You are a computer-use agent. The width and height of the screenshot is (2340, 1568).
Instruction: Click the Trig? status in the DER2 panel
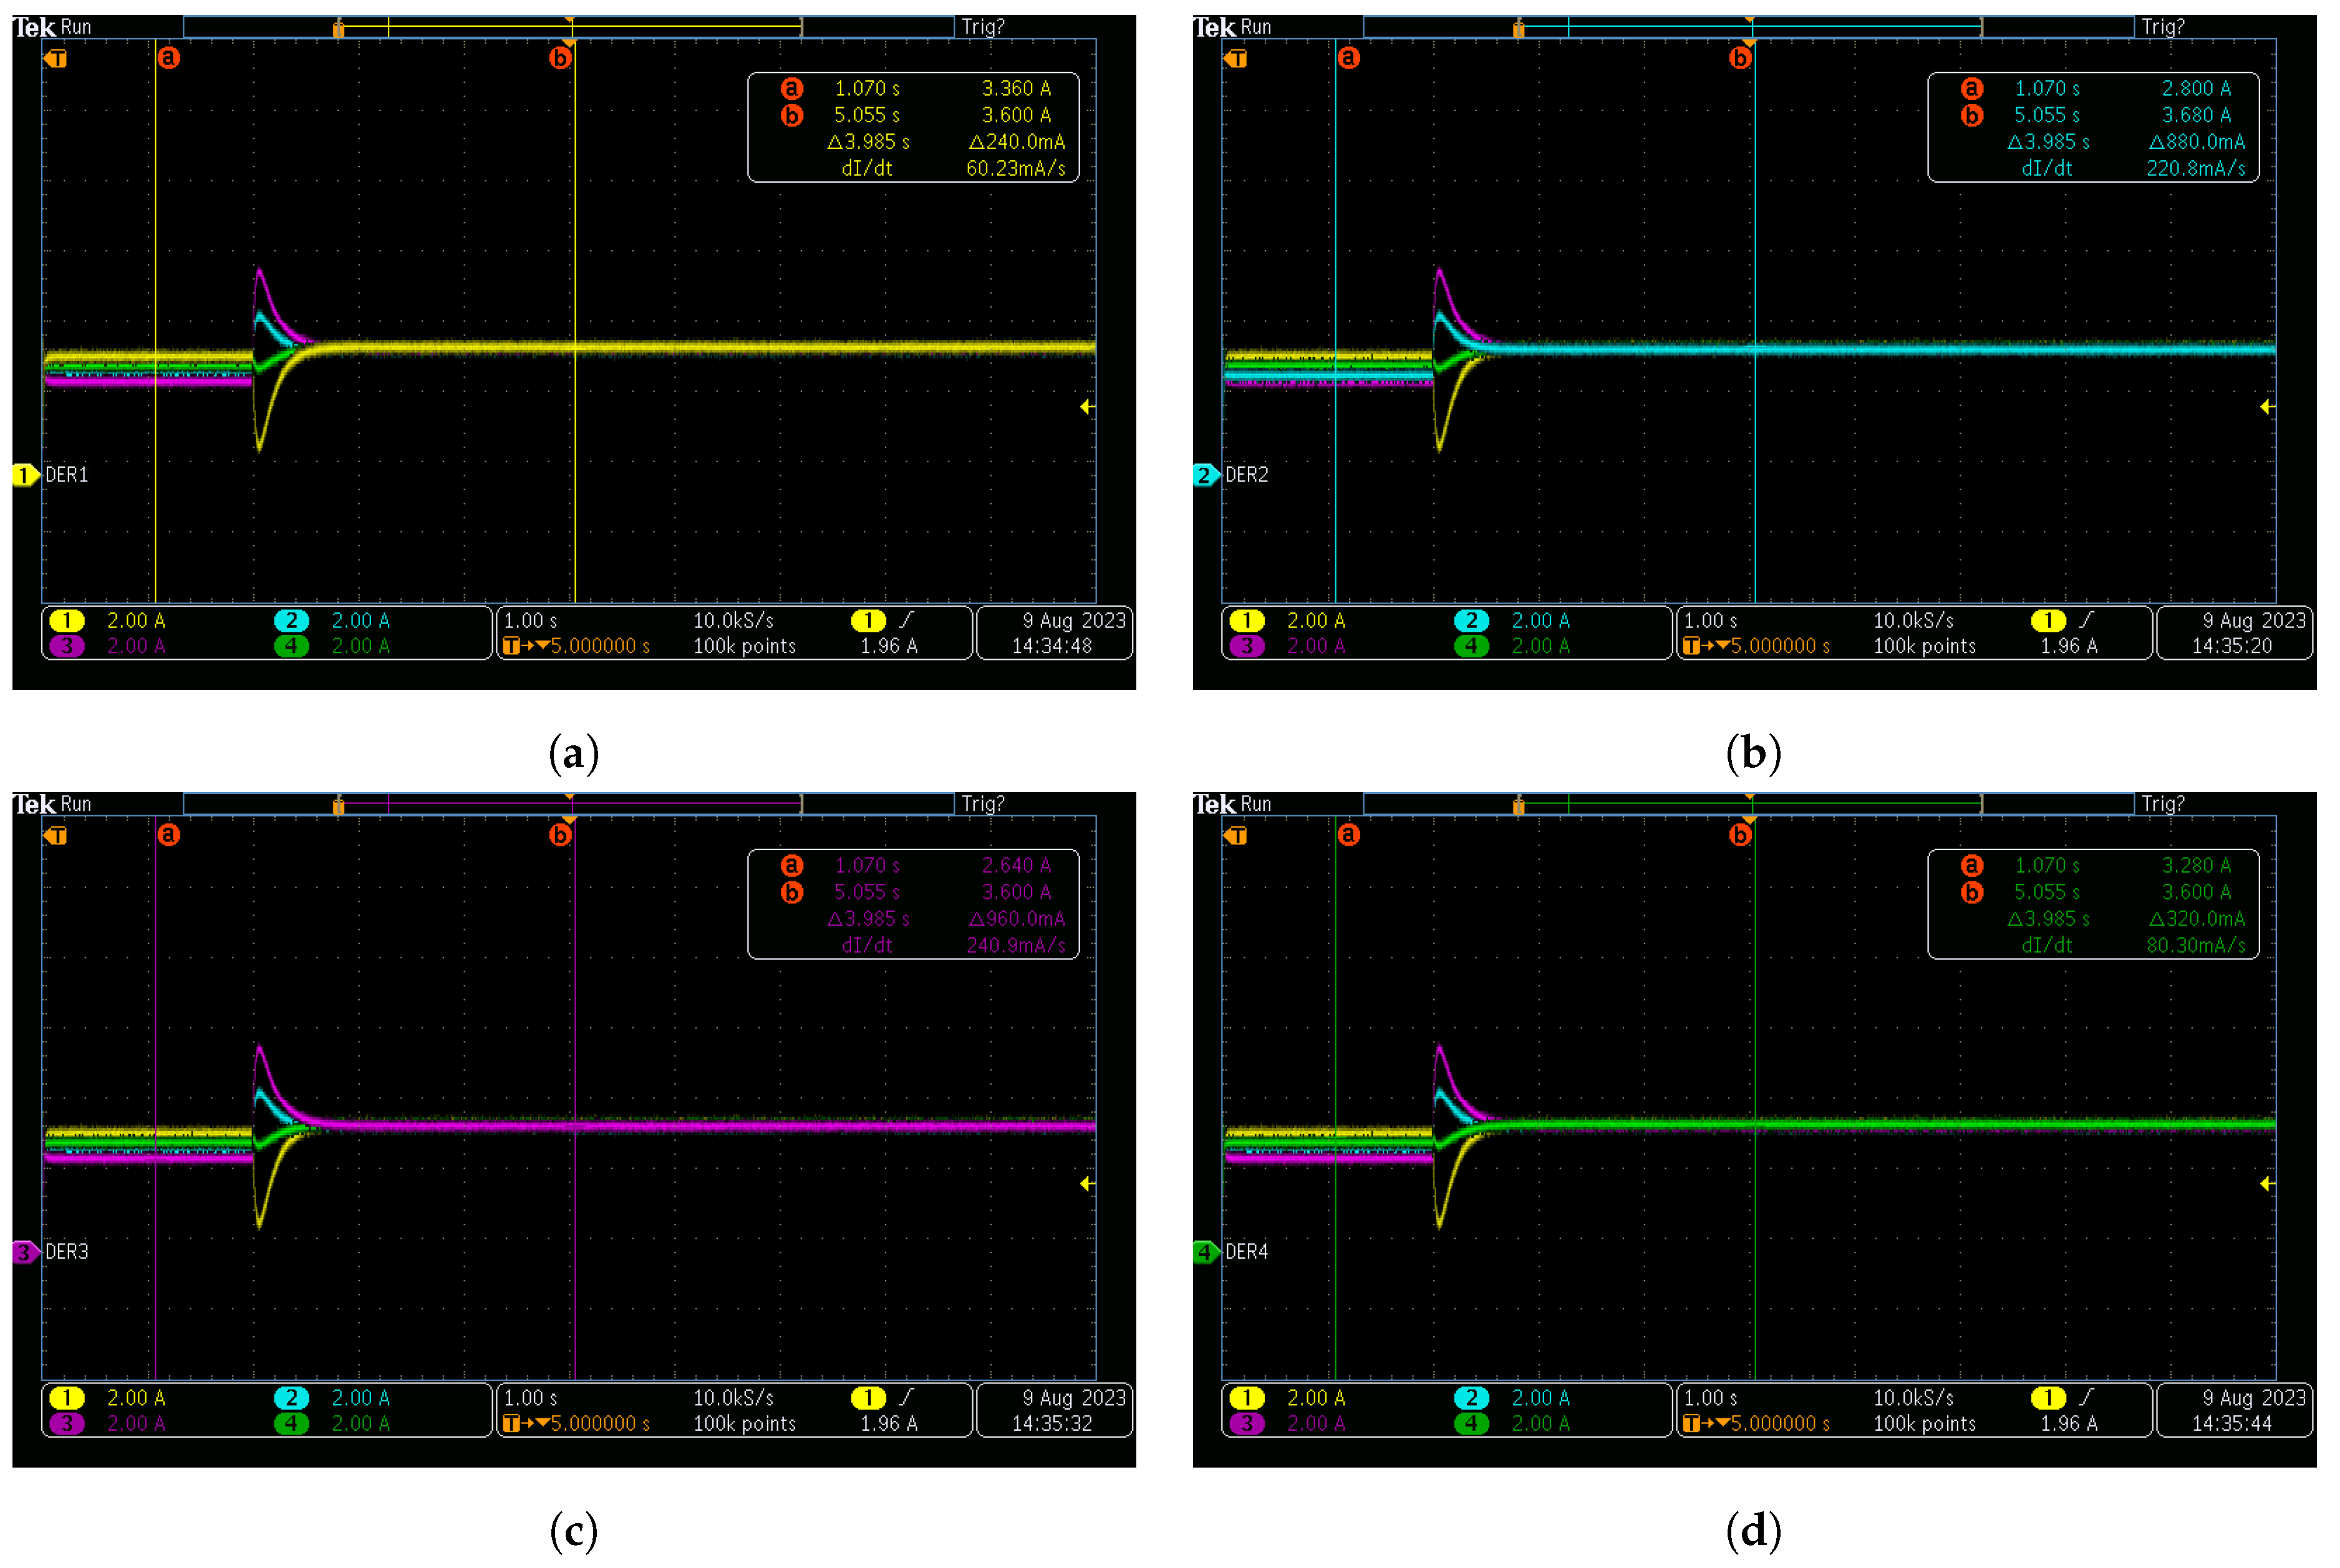point(2163,27)
